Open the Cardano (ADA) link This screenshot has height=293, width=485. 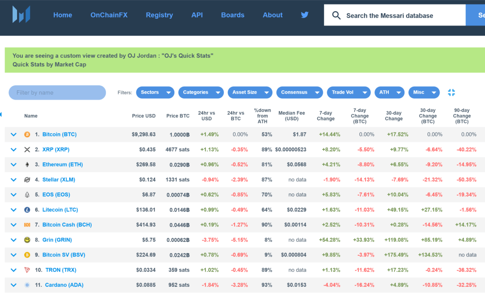point(64,285)
